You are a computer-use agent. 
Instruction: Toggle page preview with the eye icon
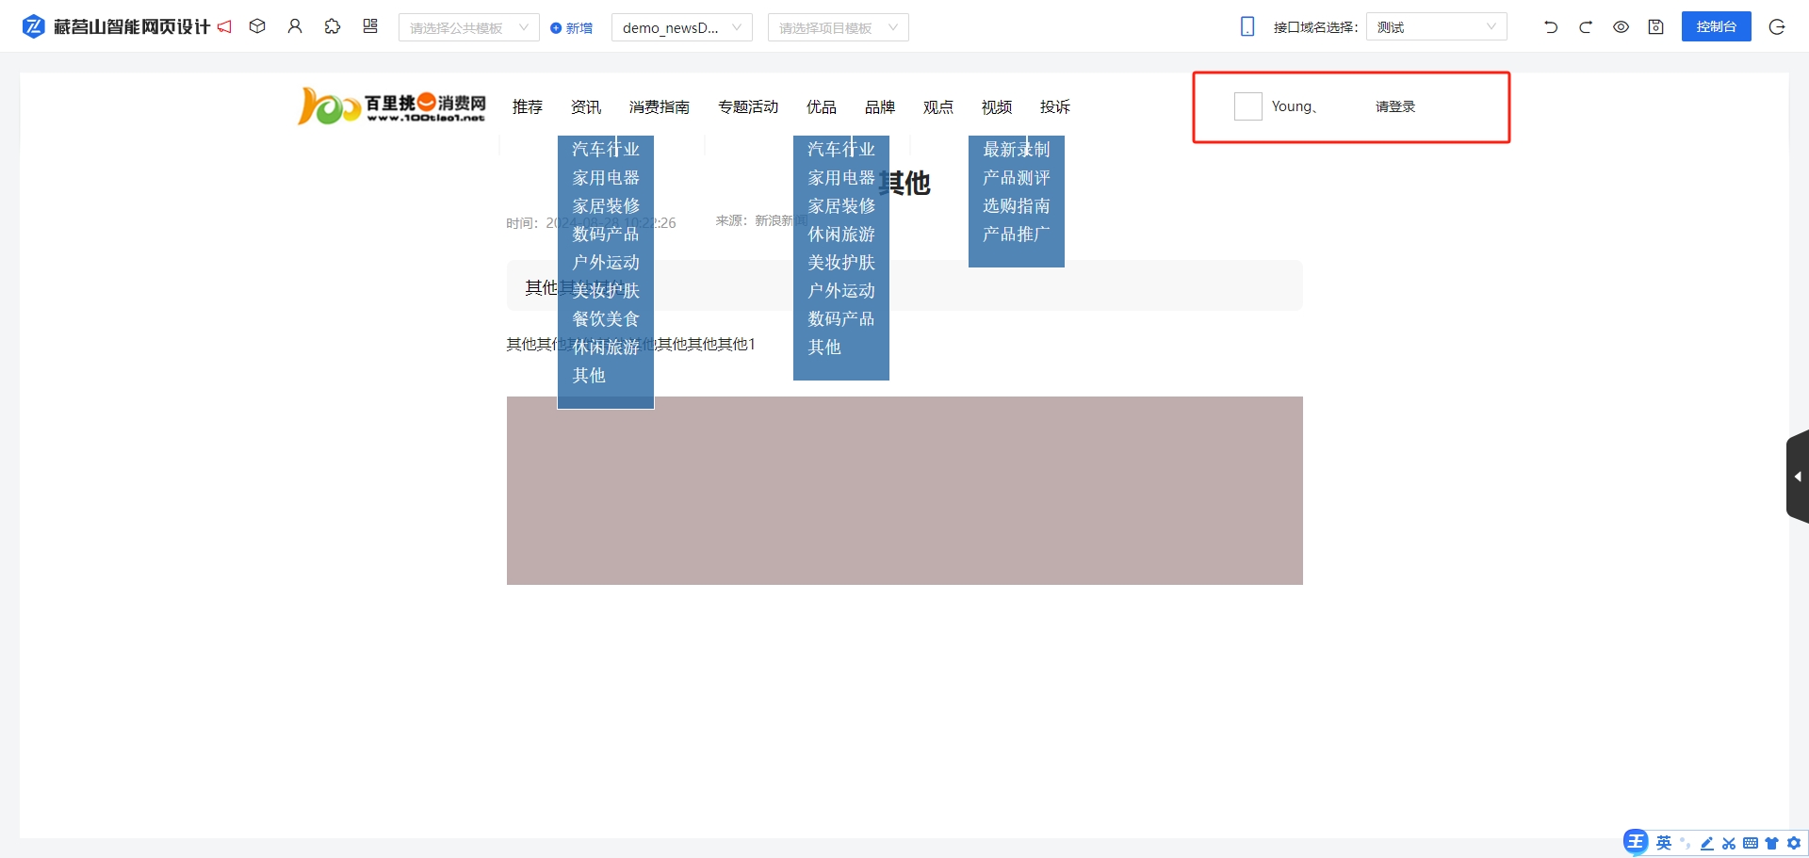(1621, 27)
